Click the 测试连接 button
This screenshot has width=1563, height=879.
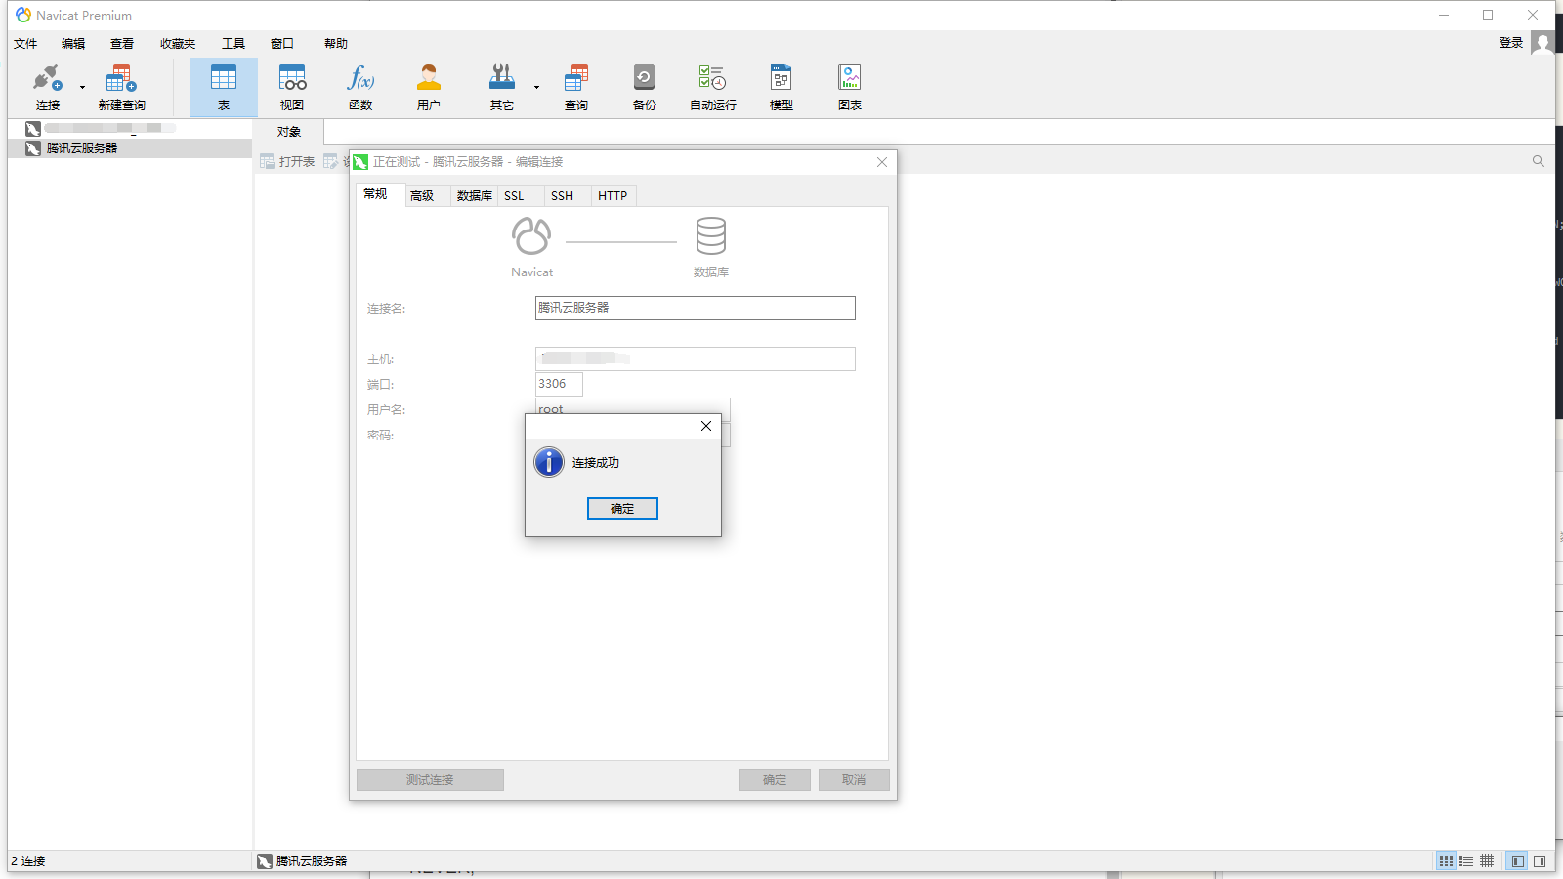coord(430,780)
